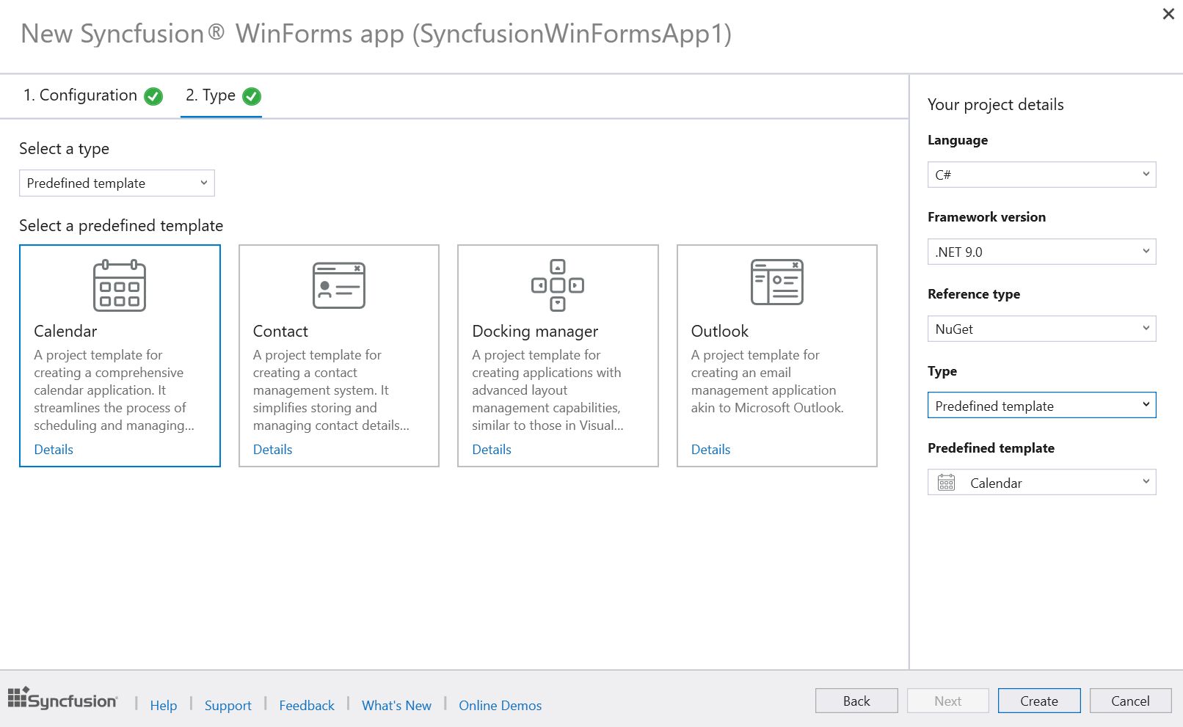Image resolution: width=1183 pixels, height=727 pixels.
Task: Open Details link for Outlook template
Action: (710, 450)
